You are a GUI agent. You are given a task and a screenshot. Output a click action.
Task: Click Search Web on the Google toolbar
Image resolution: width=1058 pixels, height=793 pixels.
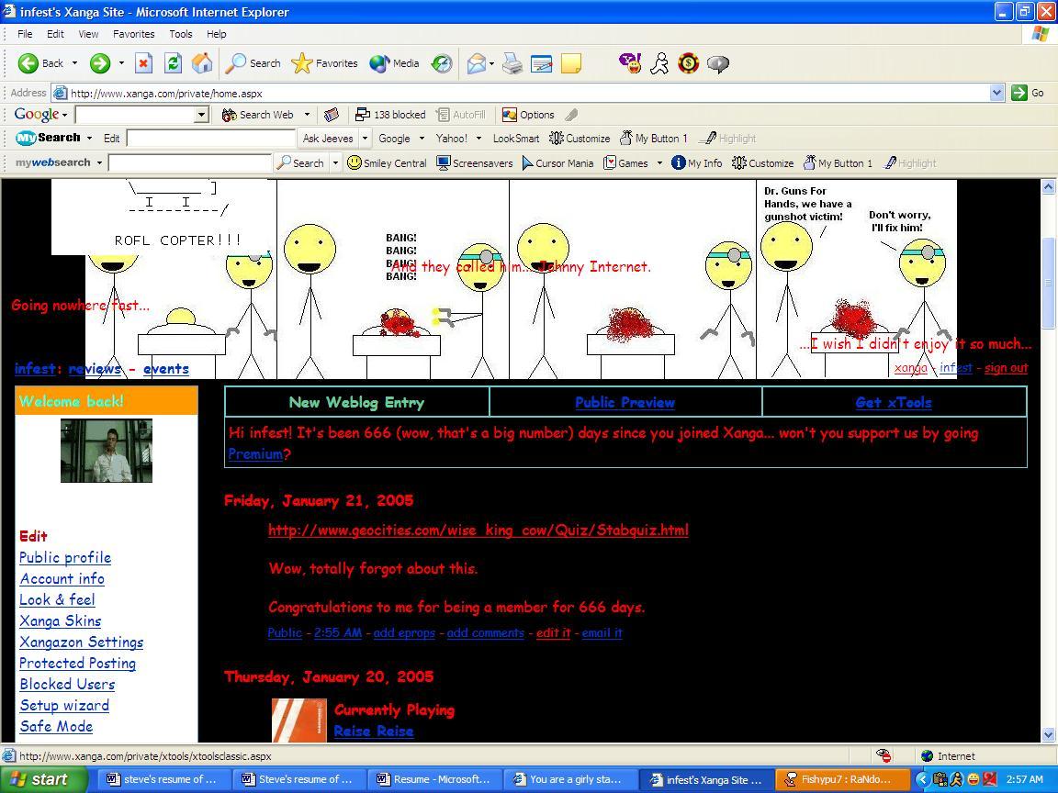(258, 115)
